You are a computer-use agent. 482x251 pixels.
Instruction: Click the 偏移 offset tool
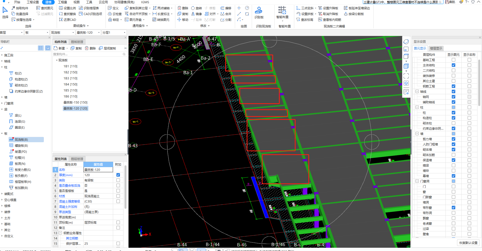click(x=226, y=8)
